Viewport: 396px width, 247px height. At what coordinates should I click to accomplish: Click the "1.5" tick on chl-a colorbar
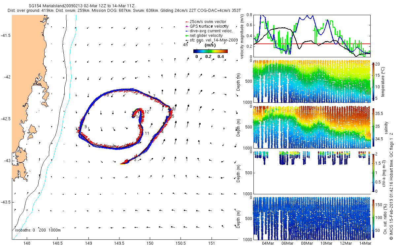pyautogui.click(x=379, y=163)
